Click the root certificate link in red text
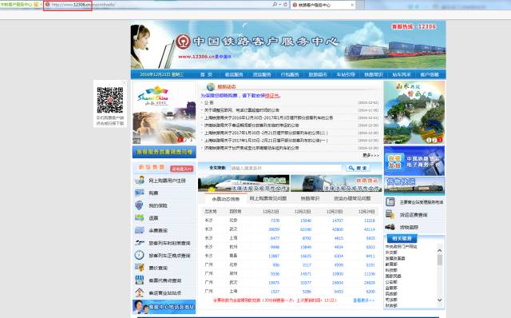This screenshot has width=511, height=318. click(271, 96)
